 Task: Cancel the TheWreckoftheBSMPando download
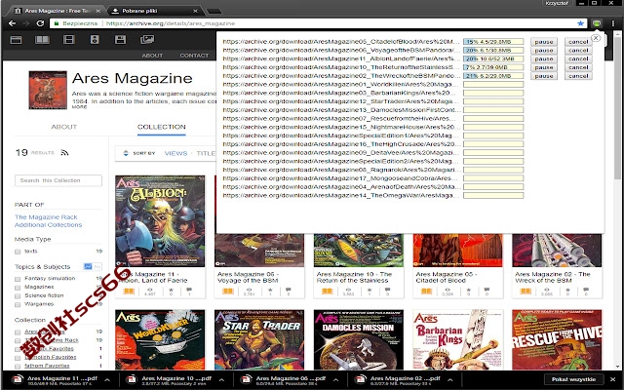(578, 76)
